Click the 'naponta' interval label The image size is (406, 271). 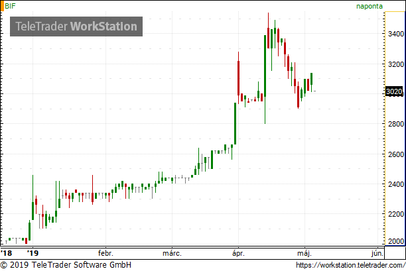pyautogui.click(x=370, y=6)
